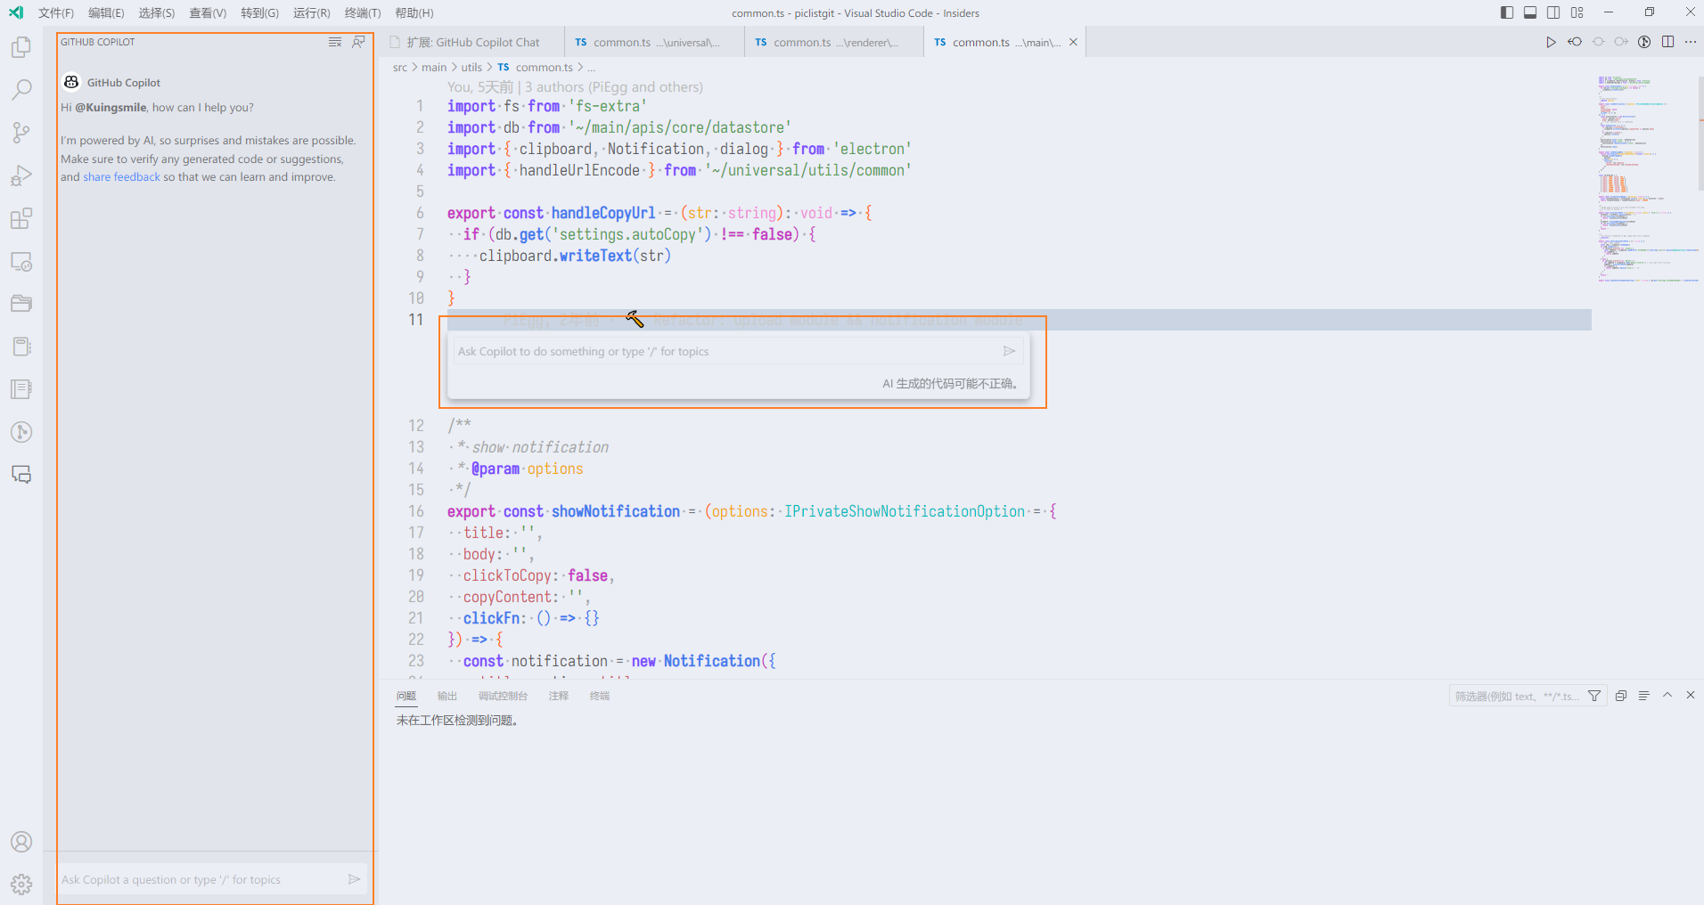Open the Run and Debug view
This screenshot has height=905, width=1704.
pyautogui.click(x=21, y=175)
